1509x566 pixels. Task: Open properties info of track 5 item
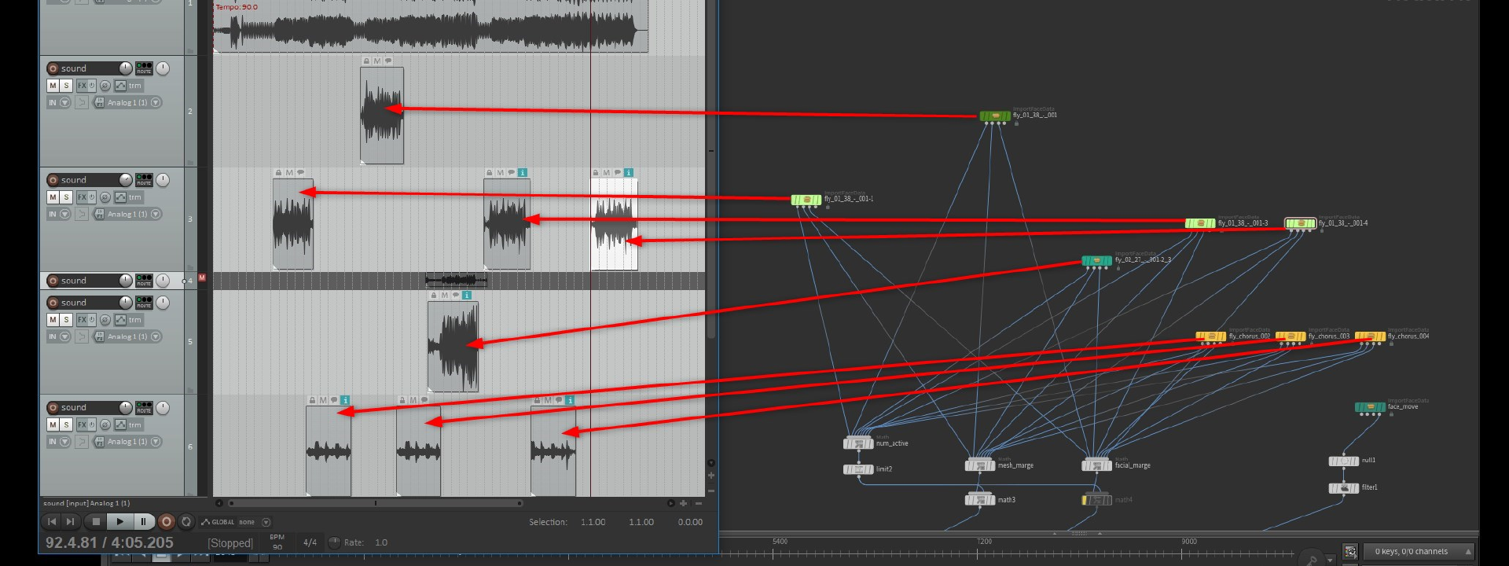click(467, 296)
